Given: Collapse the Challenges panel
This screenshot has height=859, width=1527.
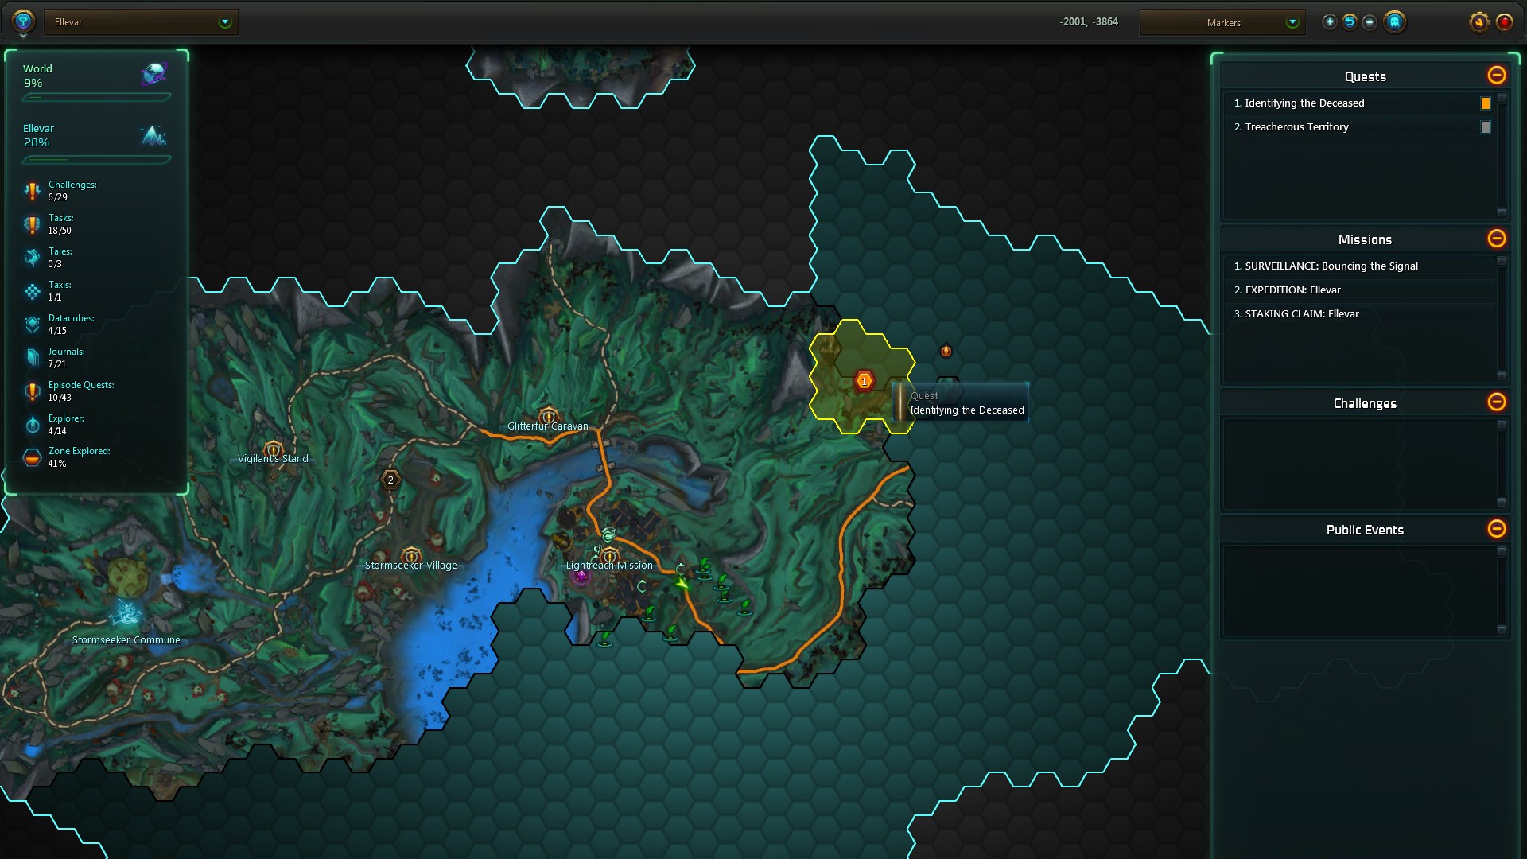Looking at the screenshot, I should [x=1496, y=402].
